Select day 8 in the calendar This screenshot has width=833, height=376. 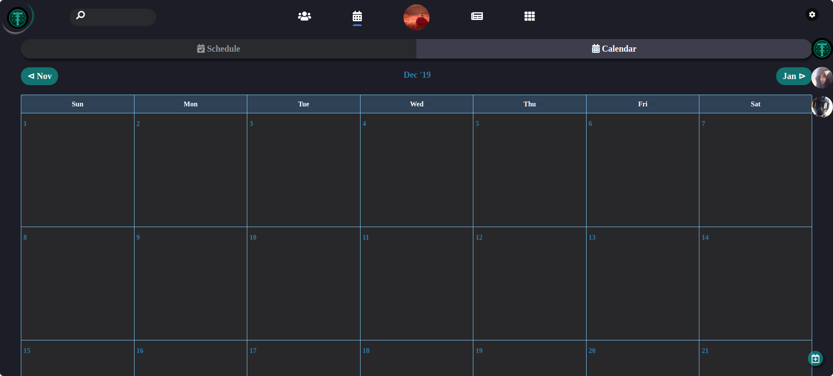pos(78,284)
